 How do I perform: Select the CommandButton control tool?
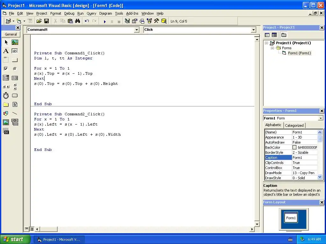15,60
